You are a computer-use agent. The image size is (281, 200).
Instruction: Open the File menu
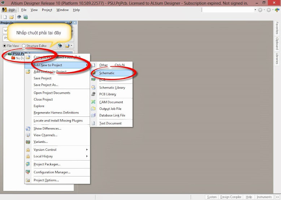pyautogui.click(x=23, y=10)
